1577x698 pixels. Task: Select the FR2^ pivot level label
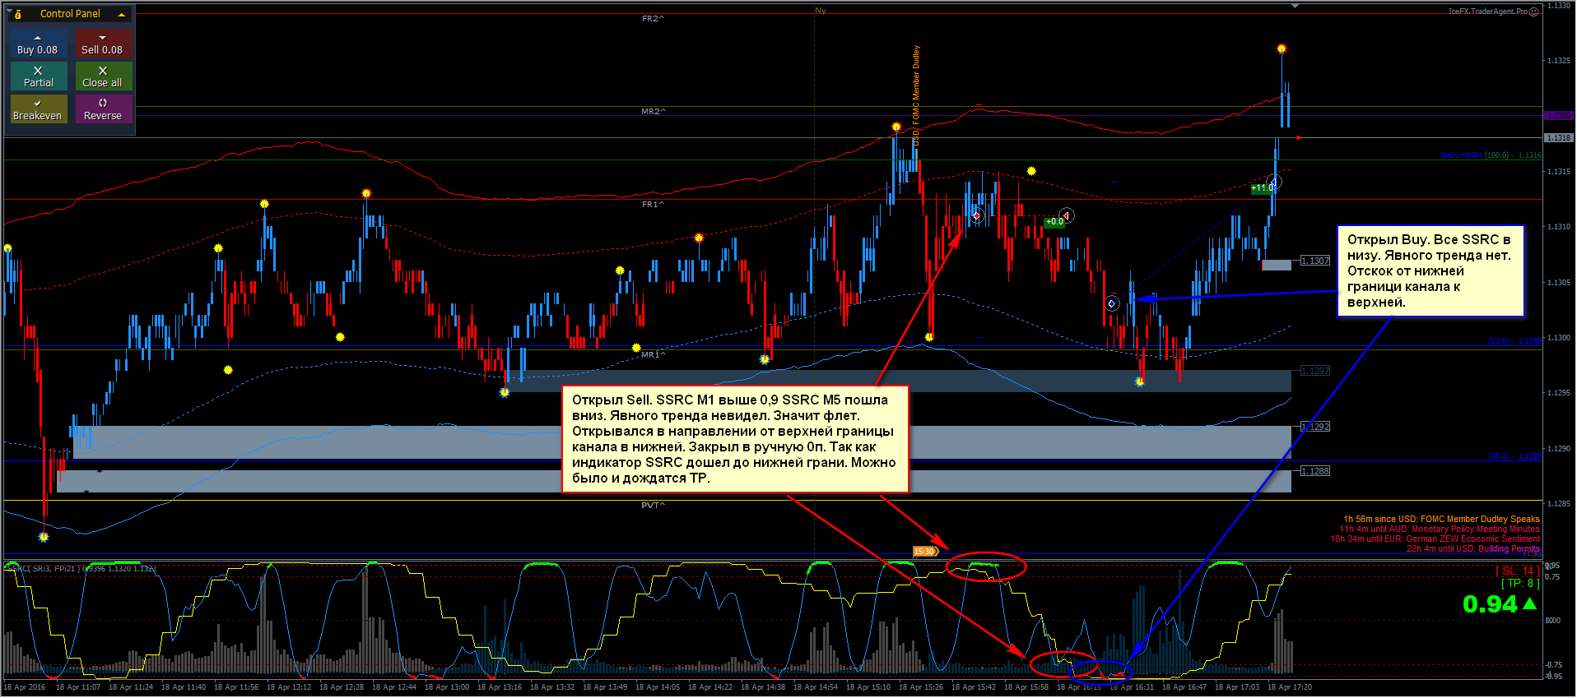[653, 18]
